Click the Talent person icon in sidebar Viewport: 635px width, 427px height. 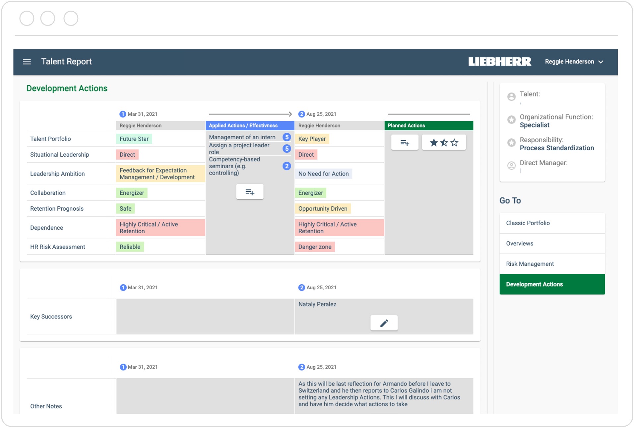click(x=511, y=97)
